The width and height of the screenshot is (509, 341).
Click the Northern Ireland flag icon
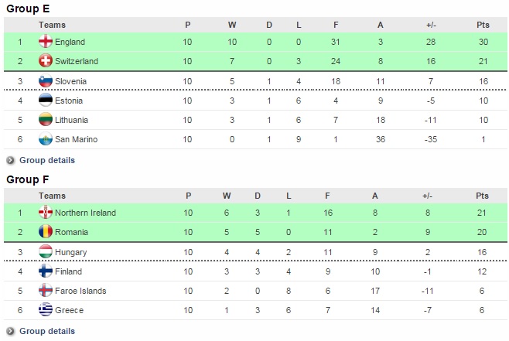(x=45, y=213)
